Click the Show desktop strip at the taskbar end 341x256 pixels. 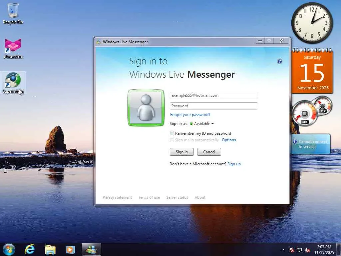click(x=339, y=250)
